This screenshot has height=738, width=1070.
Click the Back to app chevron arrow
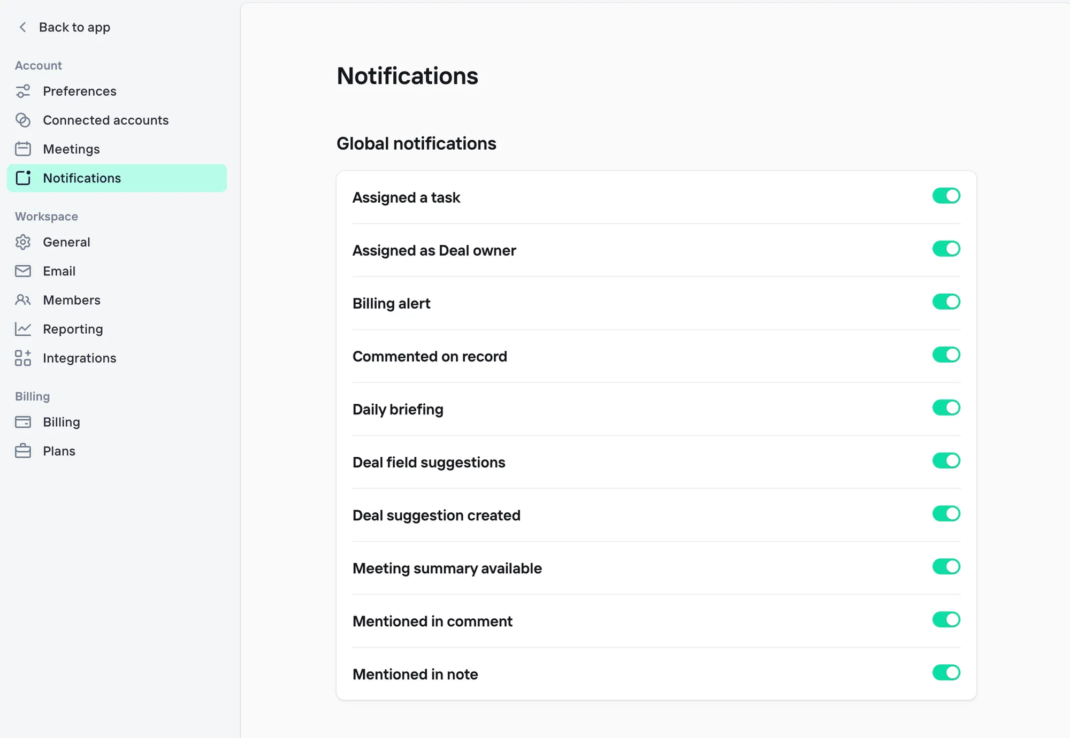coord(22,27)
